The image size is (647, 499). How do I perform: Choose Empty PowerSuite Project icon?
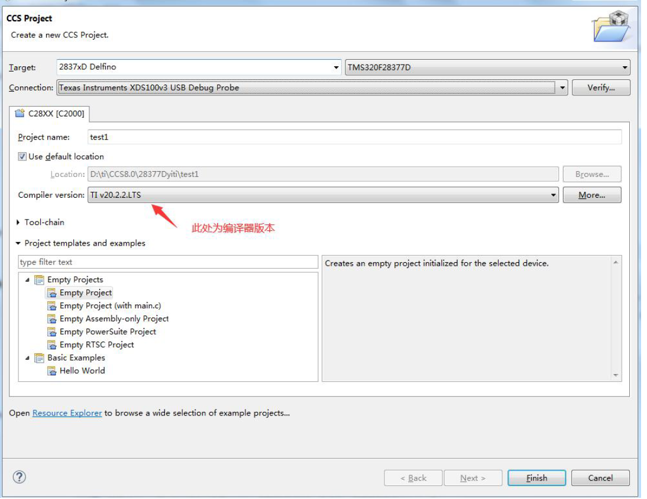pyautogui.click(x=52, y=332)
